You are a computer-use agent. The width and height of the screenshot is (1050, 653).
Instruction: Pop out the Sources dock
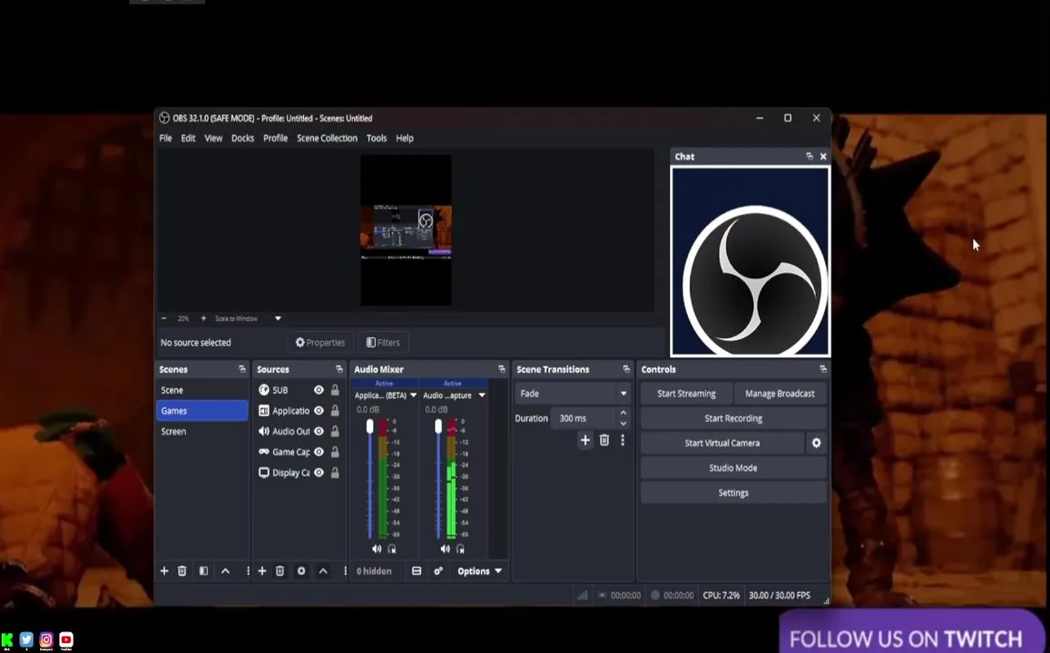(x=339, y=369)
